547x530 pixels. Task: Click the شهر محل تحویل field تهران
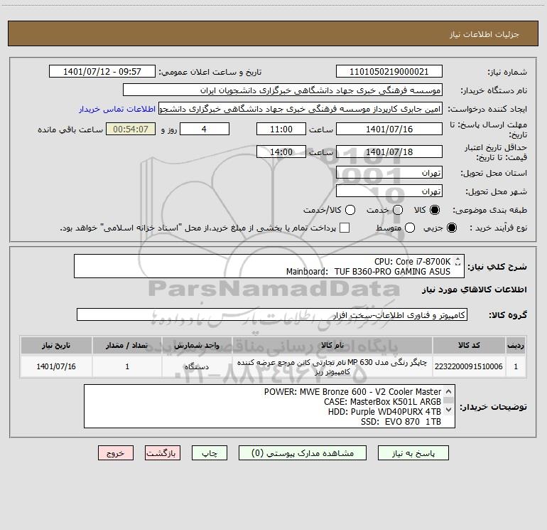coord(389,191)
